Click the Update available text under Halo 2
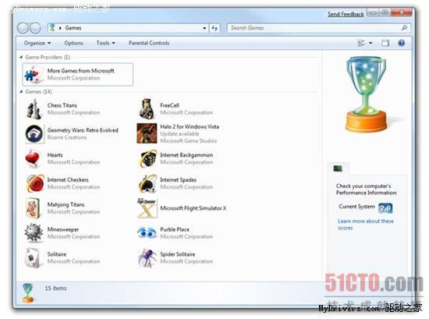Screen dimensions: 429x319 pos(179,134)
